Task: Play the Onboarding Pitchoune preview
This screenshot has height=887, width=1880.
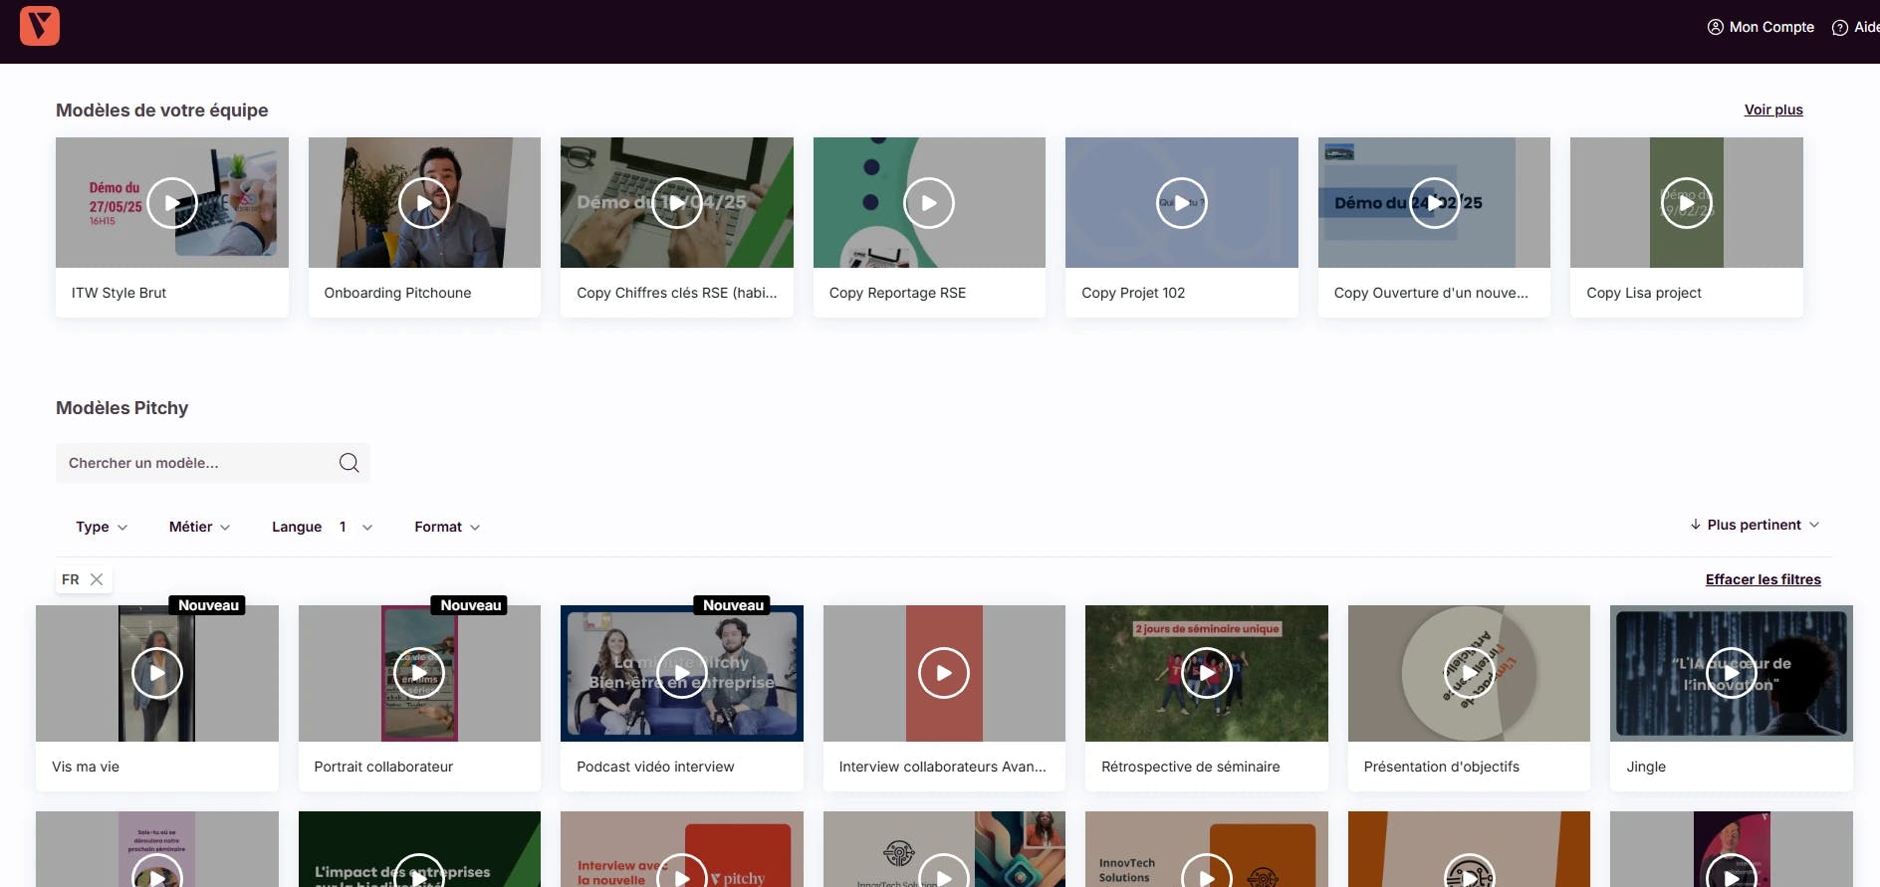Action: [x=424, y=203]
